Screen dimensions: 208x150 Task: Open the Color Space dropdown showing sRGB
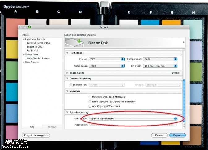(x=107, y=66)
